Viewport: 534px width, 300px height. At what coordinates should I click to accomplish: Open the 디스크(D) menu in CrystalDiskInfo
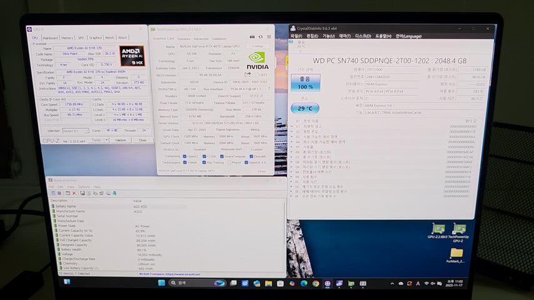click(x=363, y=36)
